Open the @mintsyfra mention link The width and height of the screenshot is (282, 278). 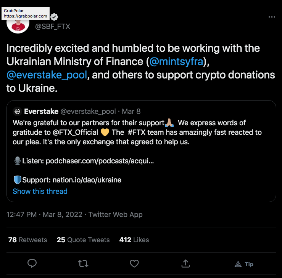(x=176, y=62)
